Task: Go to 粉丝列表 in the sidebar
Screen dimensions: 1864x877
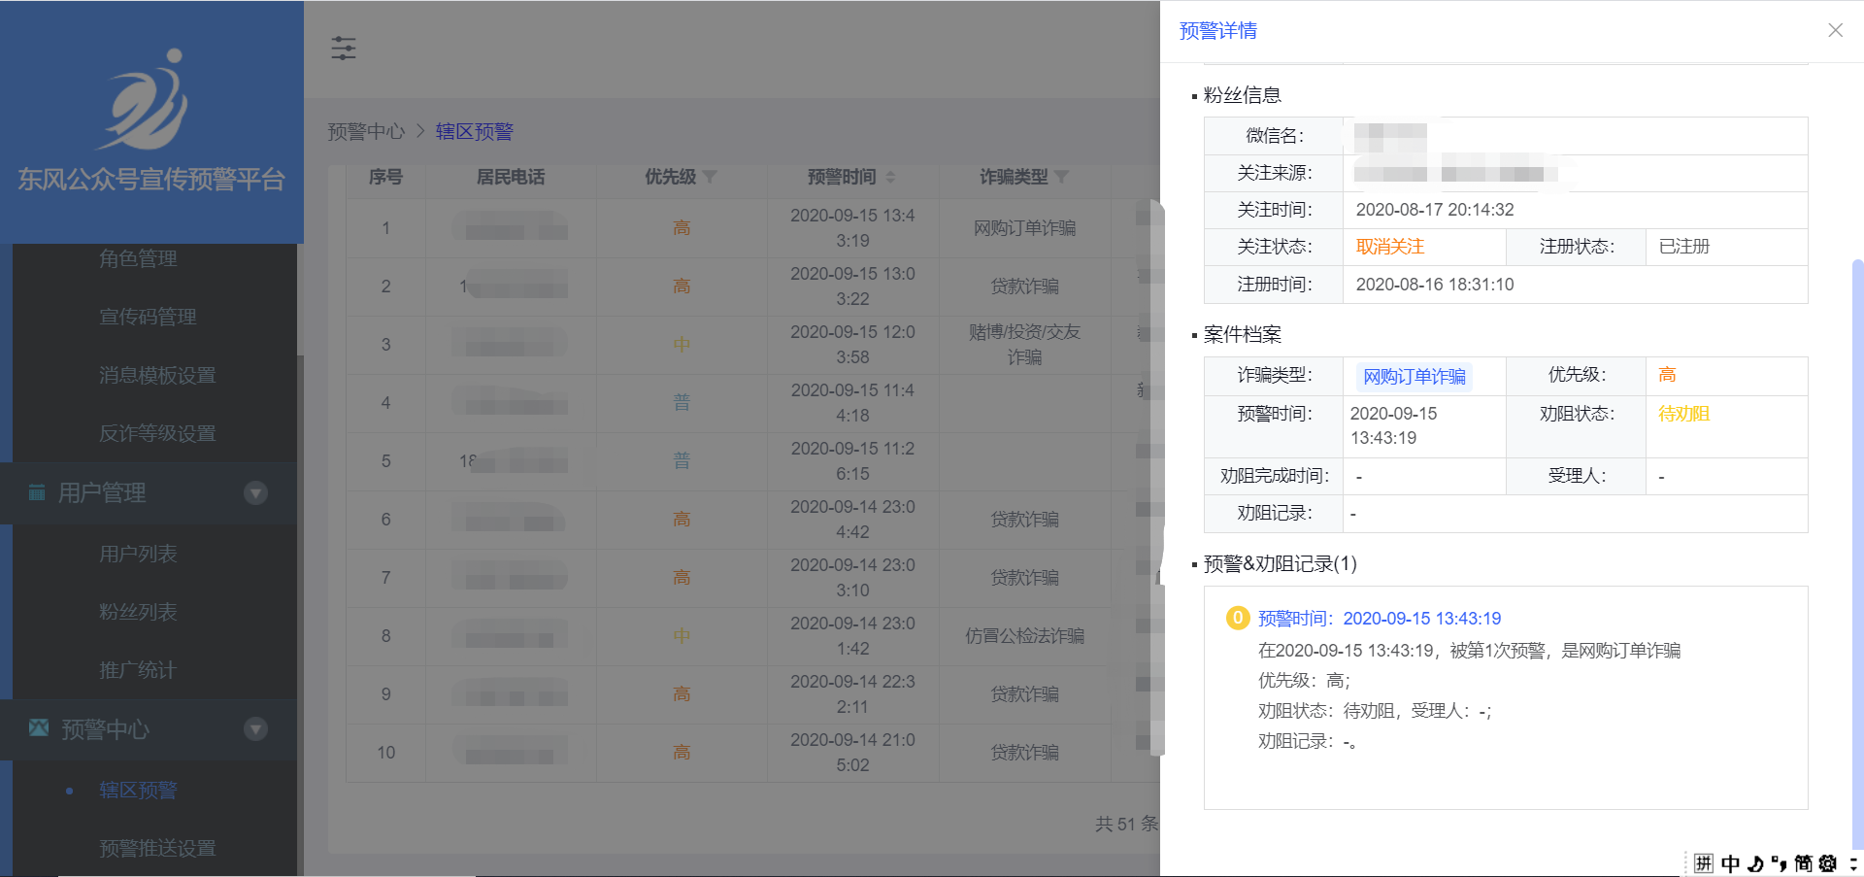Action: point(138,612)
